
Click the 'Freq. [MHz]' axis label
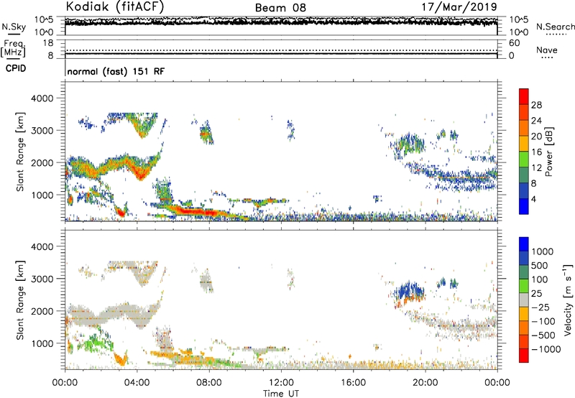coord(13,48)
